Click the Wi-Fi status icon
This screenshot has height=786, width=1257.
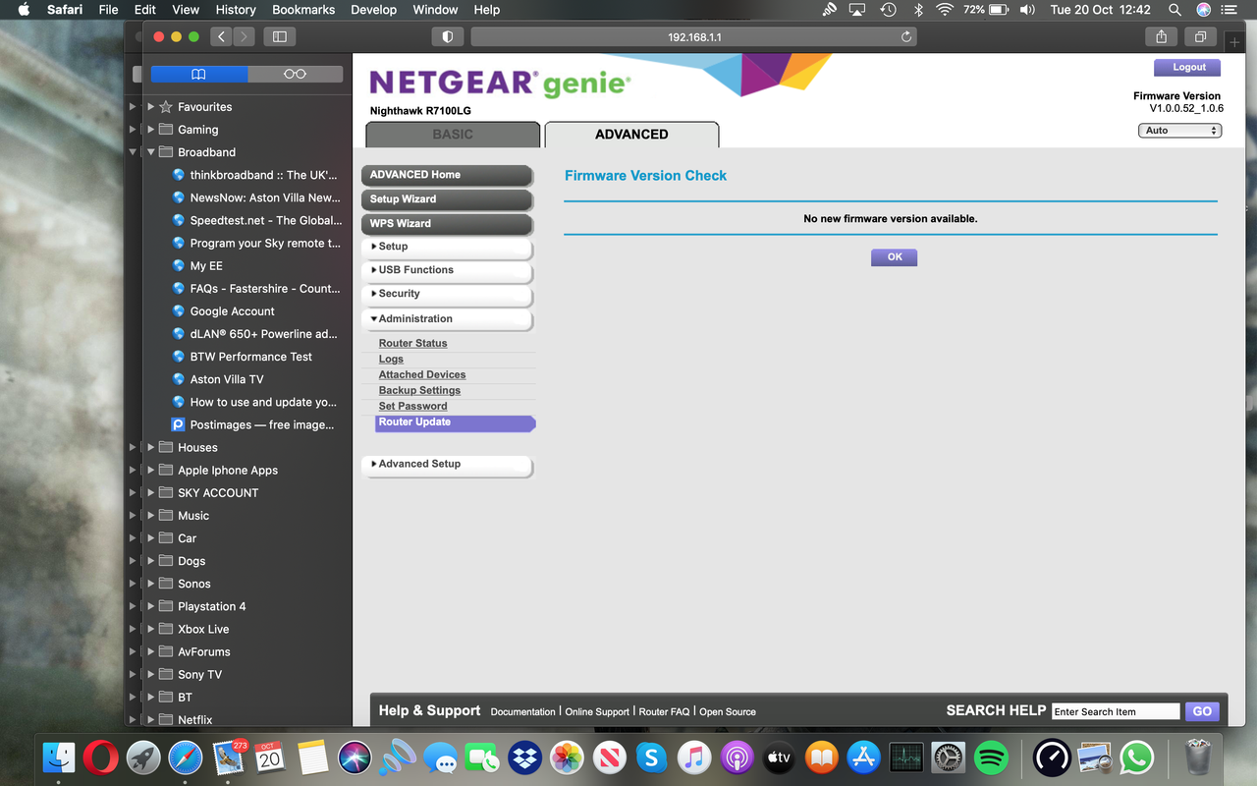click(x=945, y=10)
